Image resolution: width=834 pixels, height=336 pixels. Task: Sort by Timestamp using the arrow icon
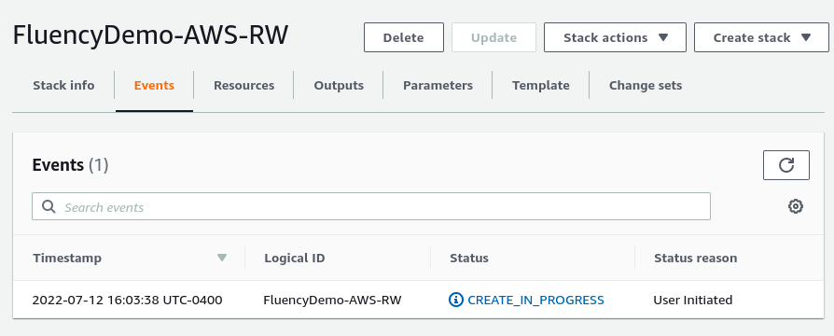click(x=222, y=258)
